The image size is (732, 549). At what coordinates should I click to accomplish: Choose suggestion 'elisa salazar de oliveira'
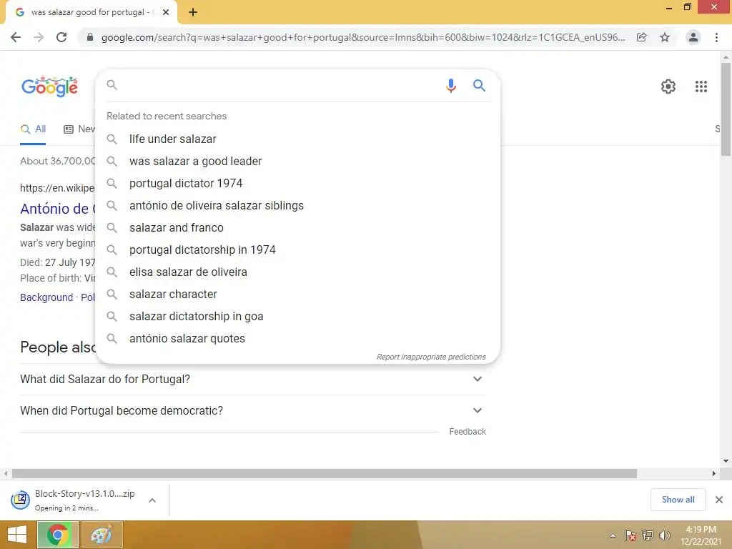coord(297,272)
